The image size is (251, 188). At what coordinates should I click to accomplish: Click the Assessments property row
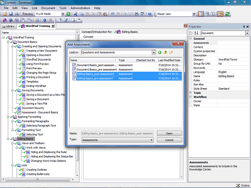click(x=221, y=43)
